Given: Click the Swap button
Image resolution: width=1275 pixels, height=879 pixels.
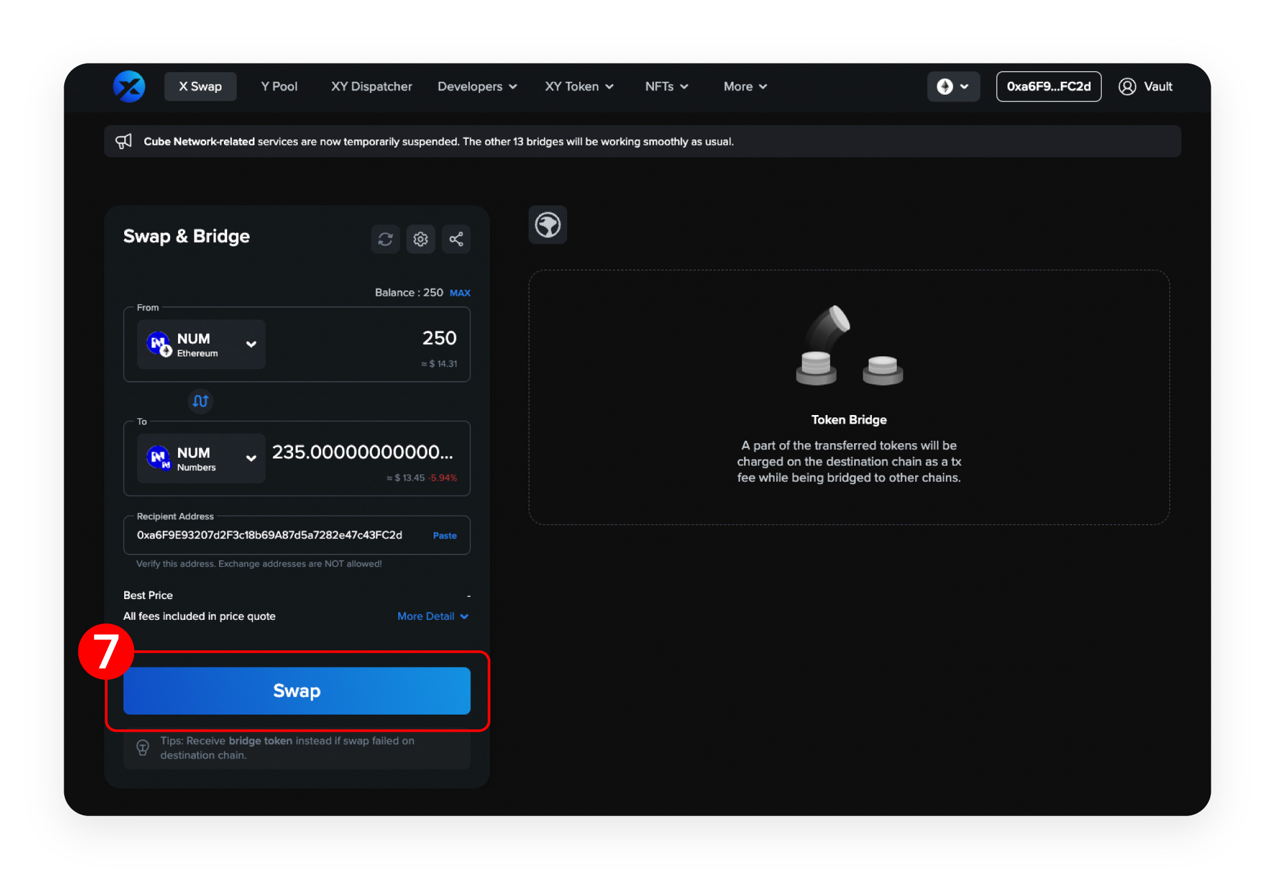Looking at the screenshot, I should (296, 691).
